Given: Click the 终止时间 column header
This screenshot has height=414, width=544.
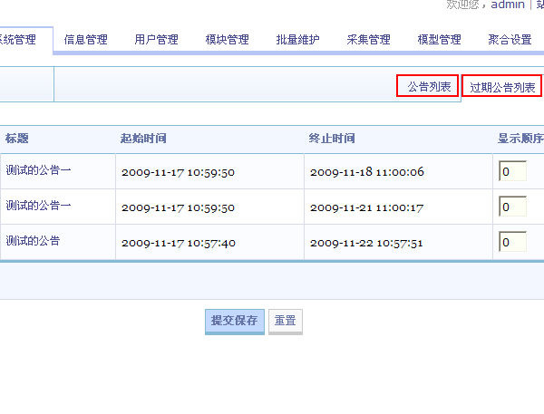Looking at the screenshot, I should click(x=332, y=139).
